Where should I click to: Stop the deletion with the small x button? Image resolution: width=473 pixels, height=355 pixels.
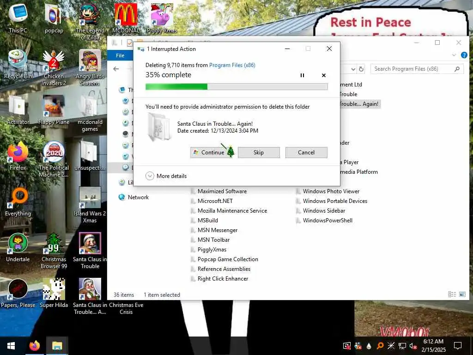324,75
